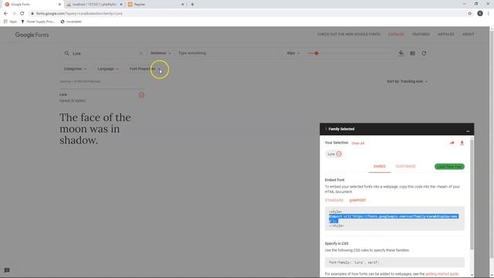
Task: Select the Standard embed option
Action: click(x=334, y=200)
